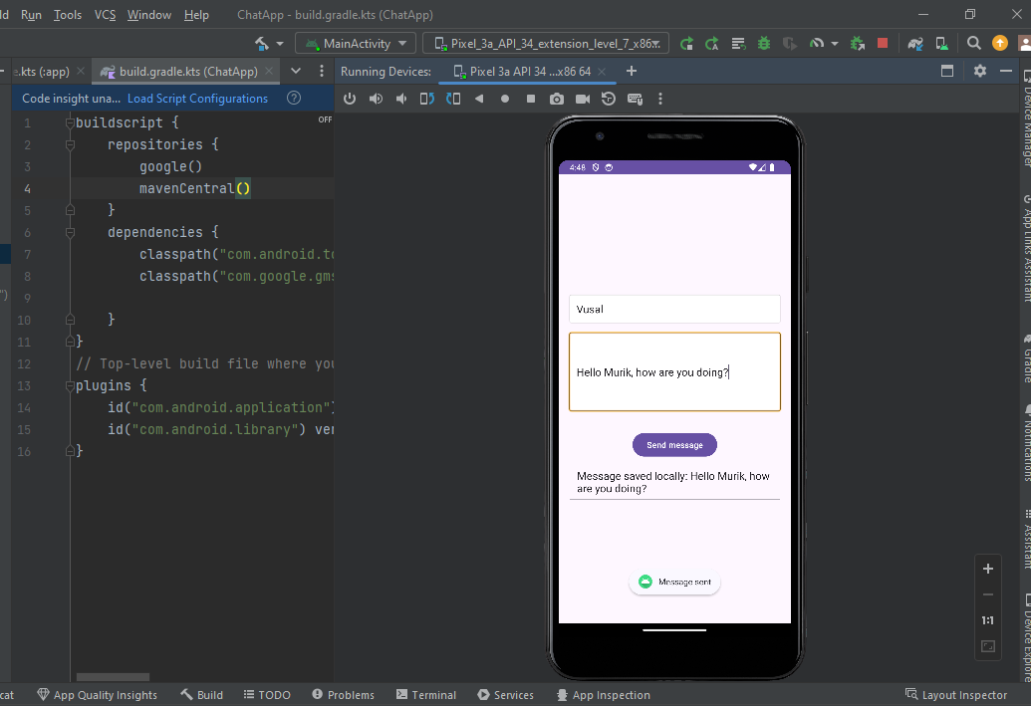
Task: Collapse the dependencies block fold marker
Action: (70, 232)
